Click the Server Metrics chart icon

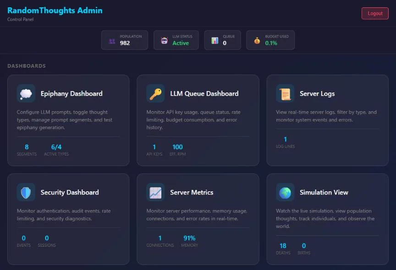click(x=155, y=192)
